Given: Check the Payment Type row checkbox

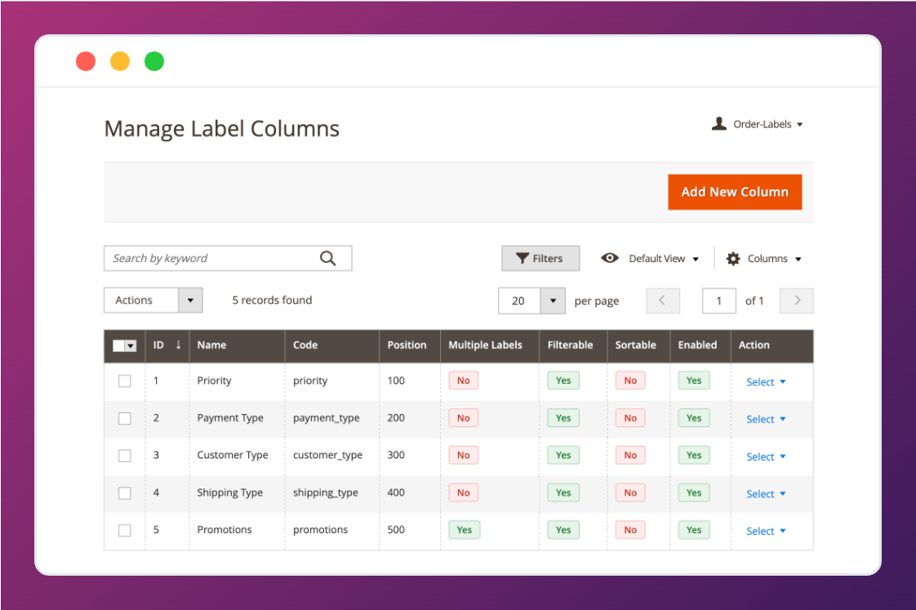Looking at the screenshot, I should pyautogui.click(x=124, y=418).
